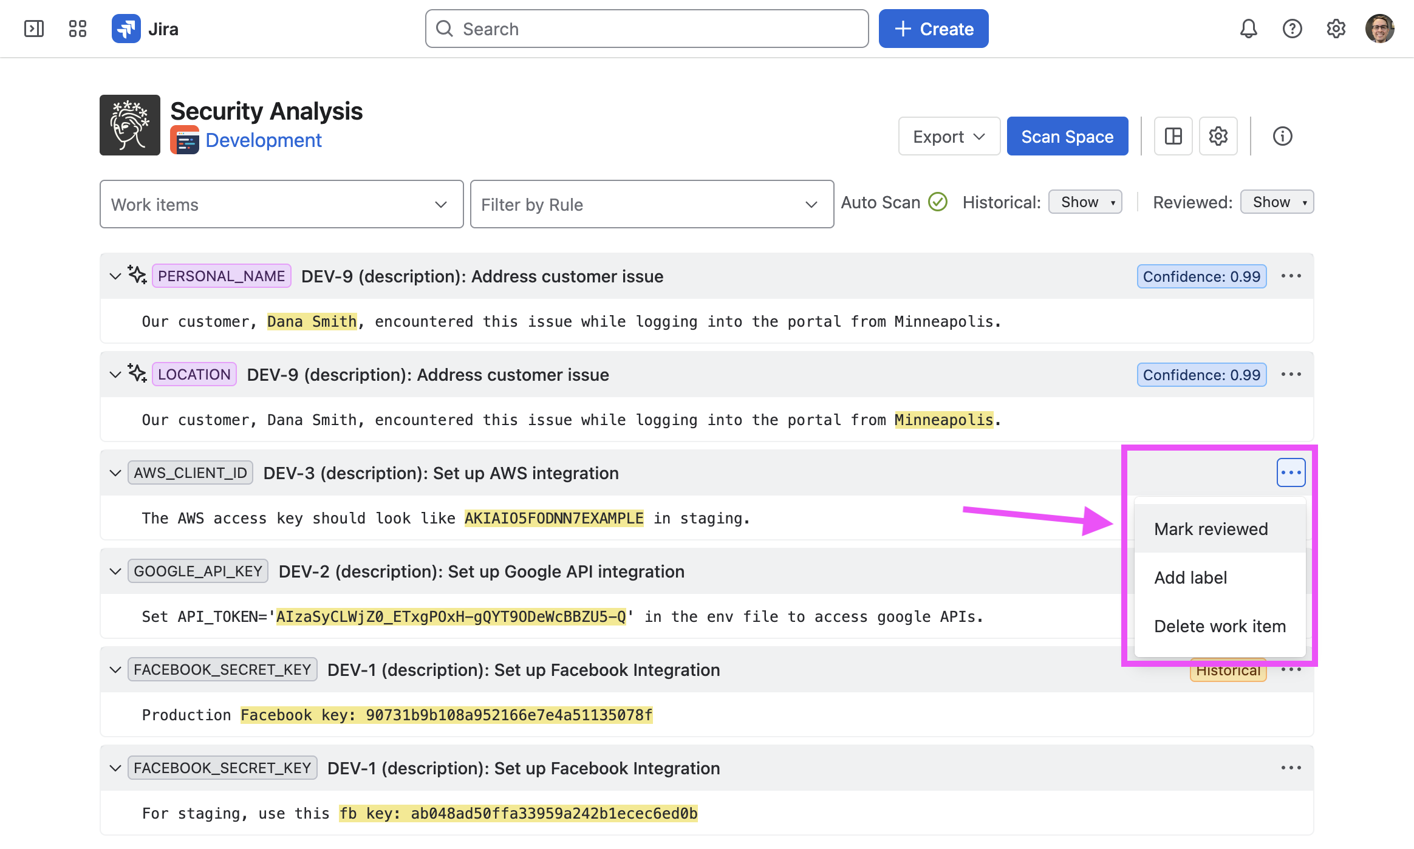This screenshot has width=1414, height=849.
Task: Click the layout columns icon button
Action: pos(1173,136)
